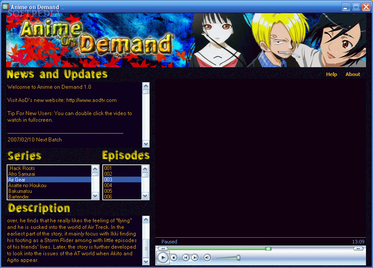Choose episode 003
Viewport: 373px width, 268px height.
[122, 180]
